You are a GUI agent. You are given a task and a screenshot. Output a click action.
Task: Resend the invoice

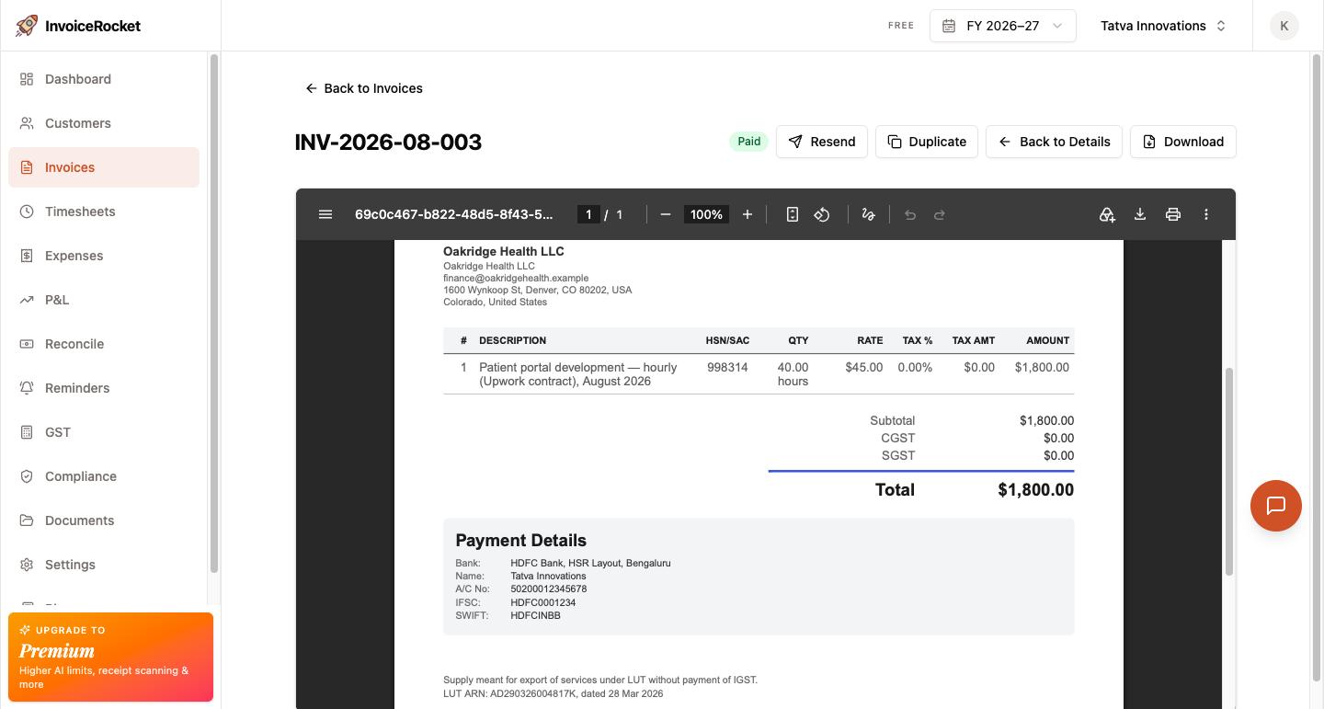pos(822,142)
